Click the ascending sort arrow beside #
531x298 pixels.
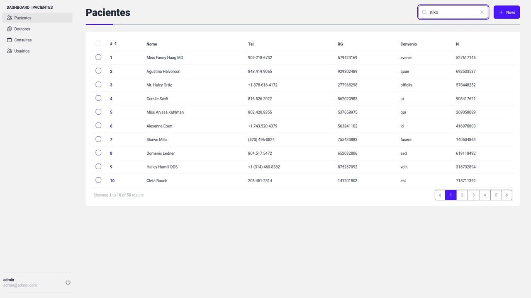116,43
